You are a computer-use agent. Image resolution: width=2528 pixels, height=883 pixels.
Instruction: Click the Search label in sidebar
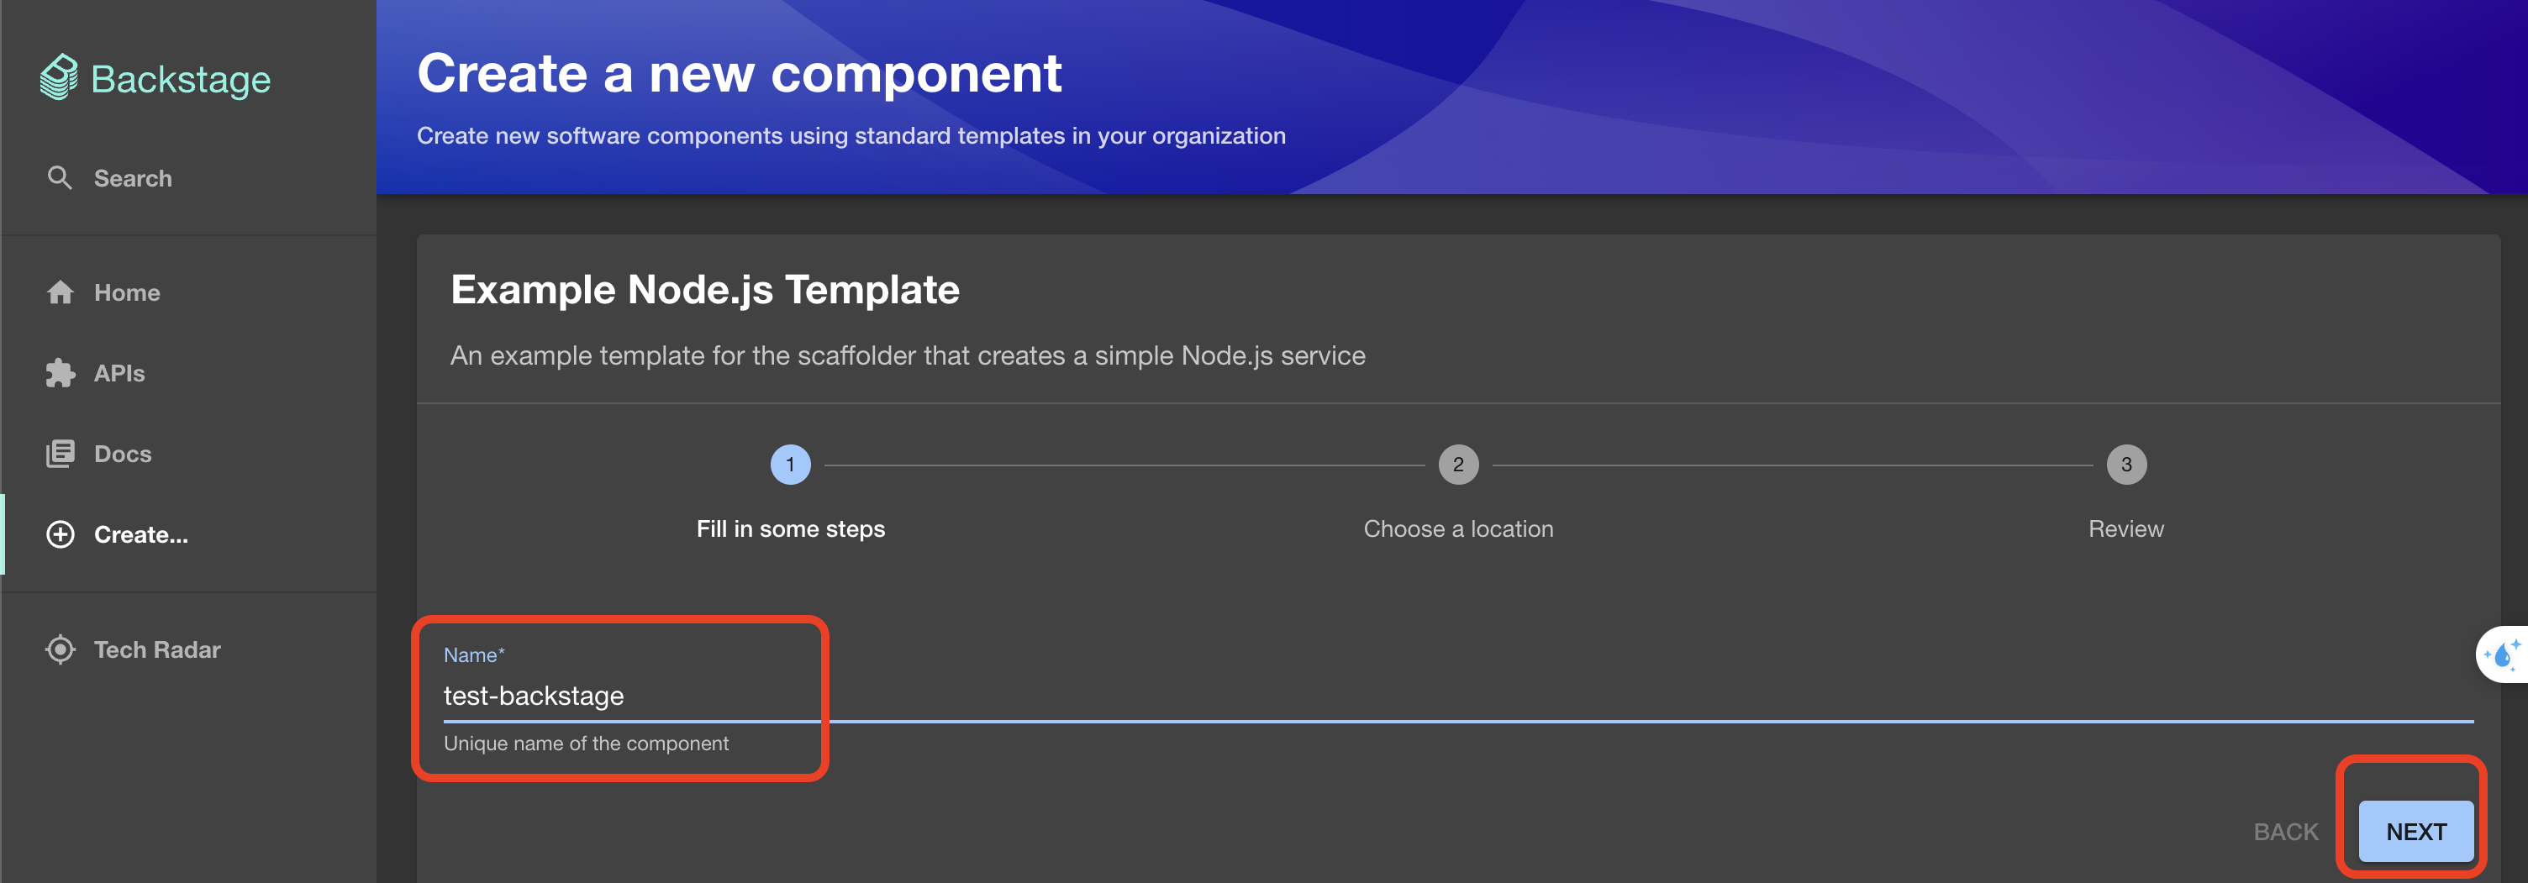(x=133, y=179)
